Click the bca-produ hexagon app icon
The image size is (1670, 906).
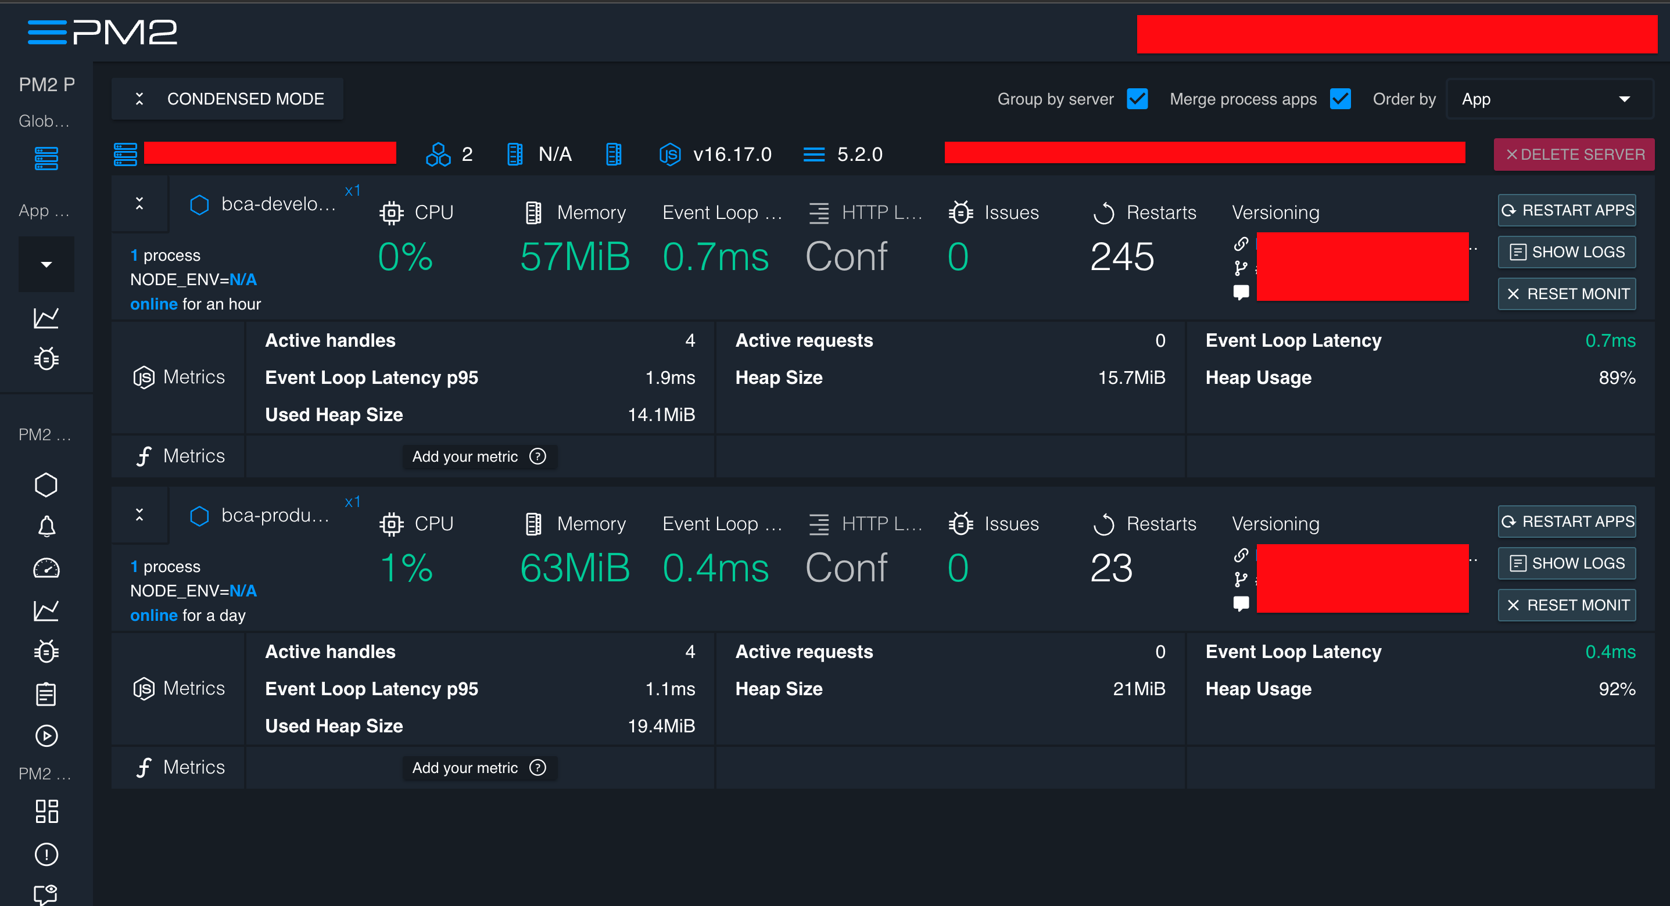pos(199,516)
